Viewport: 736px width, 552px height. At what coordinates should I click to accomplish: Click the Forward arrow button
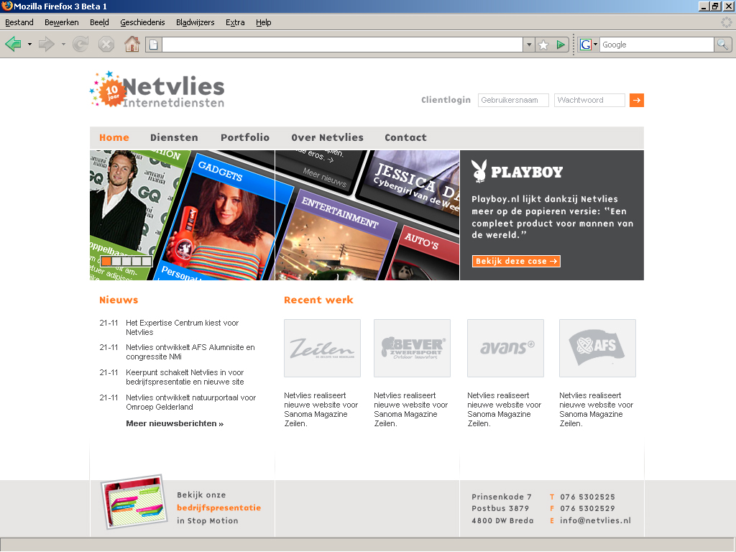click(x=47, y=45)
